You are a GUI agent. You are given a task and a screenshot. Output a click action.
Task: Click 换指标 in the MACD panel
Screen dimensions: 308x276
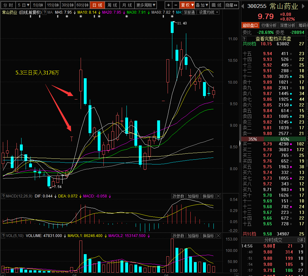coord(208,196)
